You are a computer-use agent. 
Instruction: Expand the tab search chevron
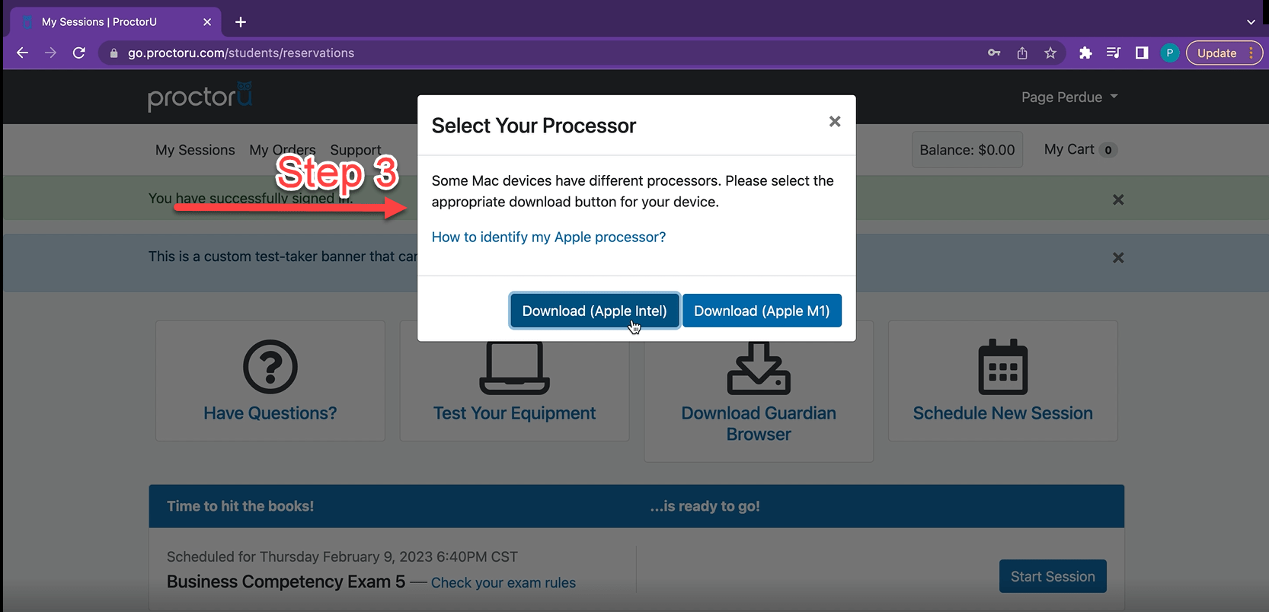[1251, 22]
